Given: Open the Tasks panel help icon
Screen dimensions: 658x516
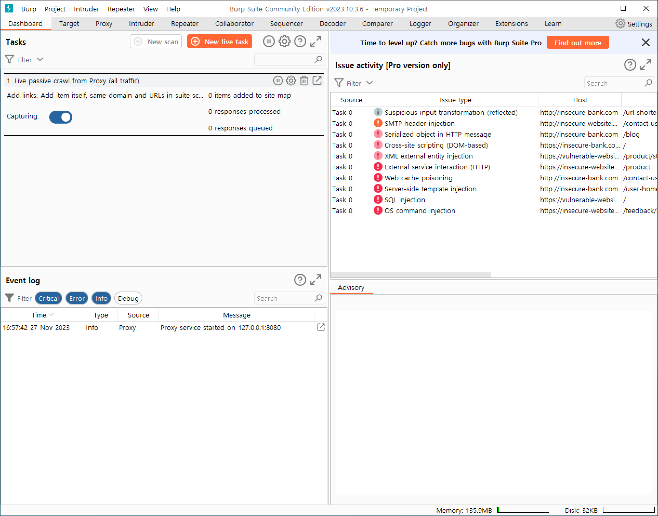Looking at the screenshot, I should tap(300, 41).
